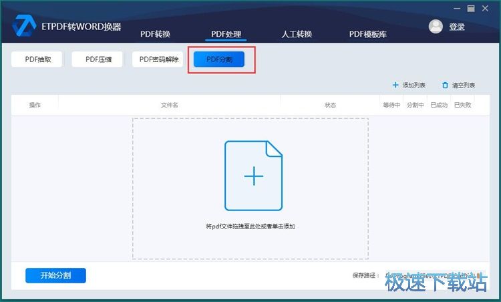The image size is (501, 302).
Task: Click the 已失败 status label
Action: [462, 105]
